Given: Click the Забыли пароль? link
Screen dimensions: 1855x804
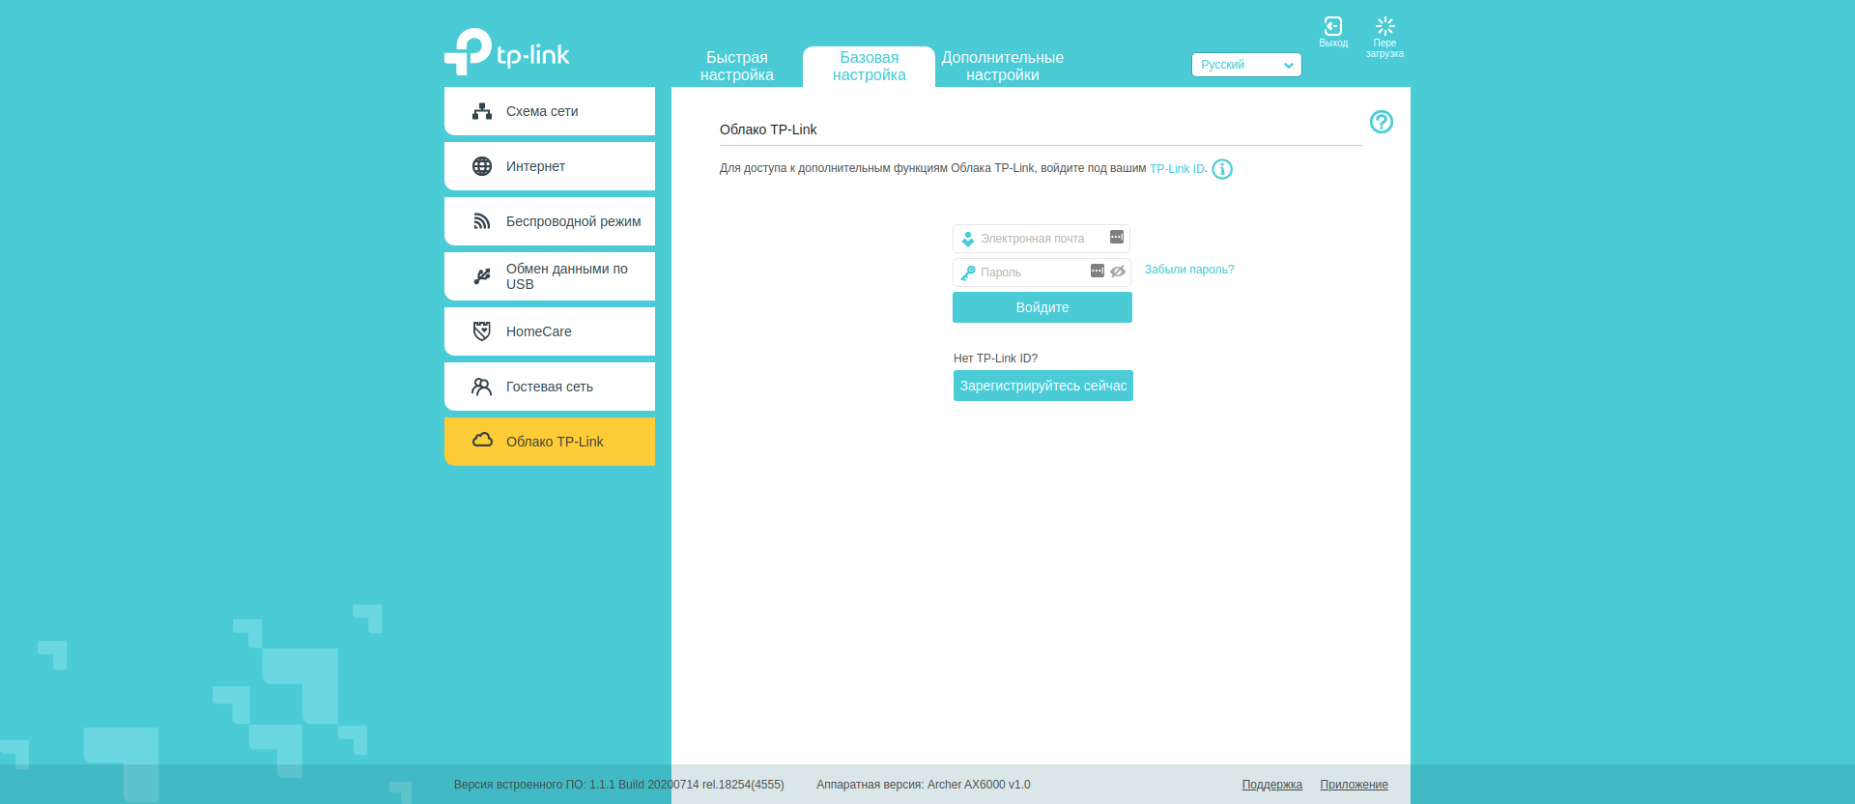Looking at the screenshot, I should coord(1188,270).
